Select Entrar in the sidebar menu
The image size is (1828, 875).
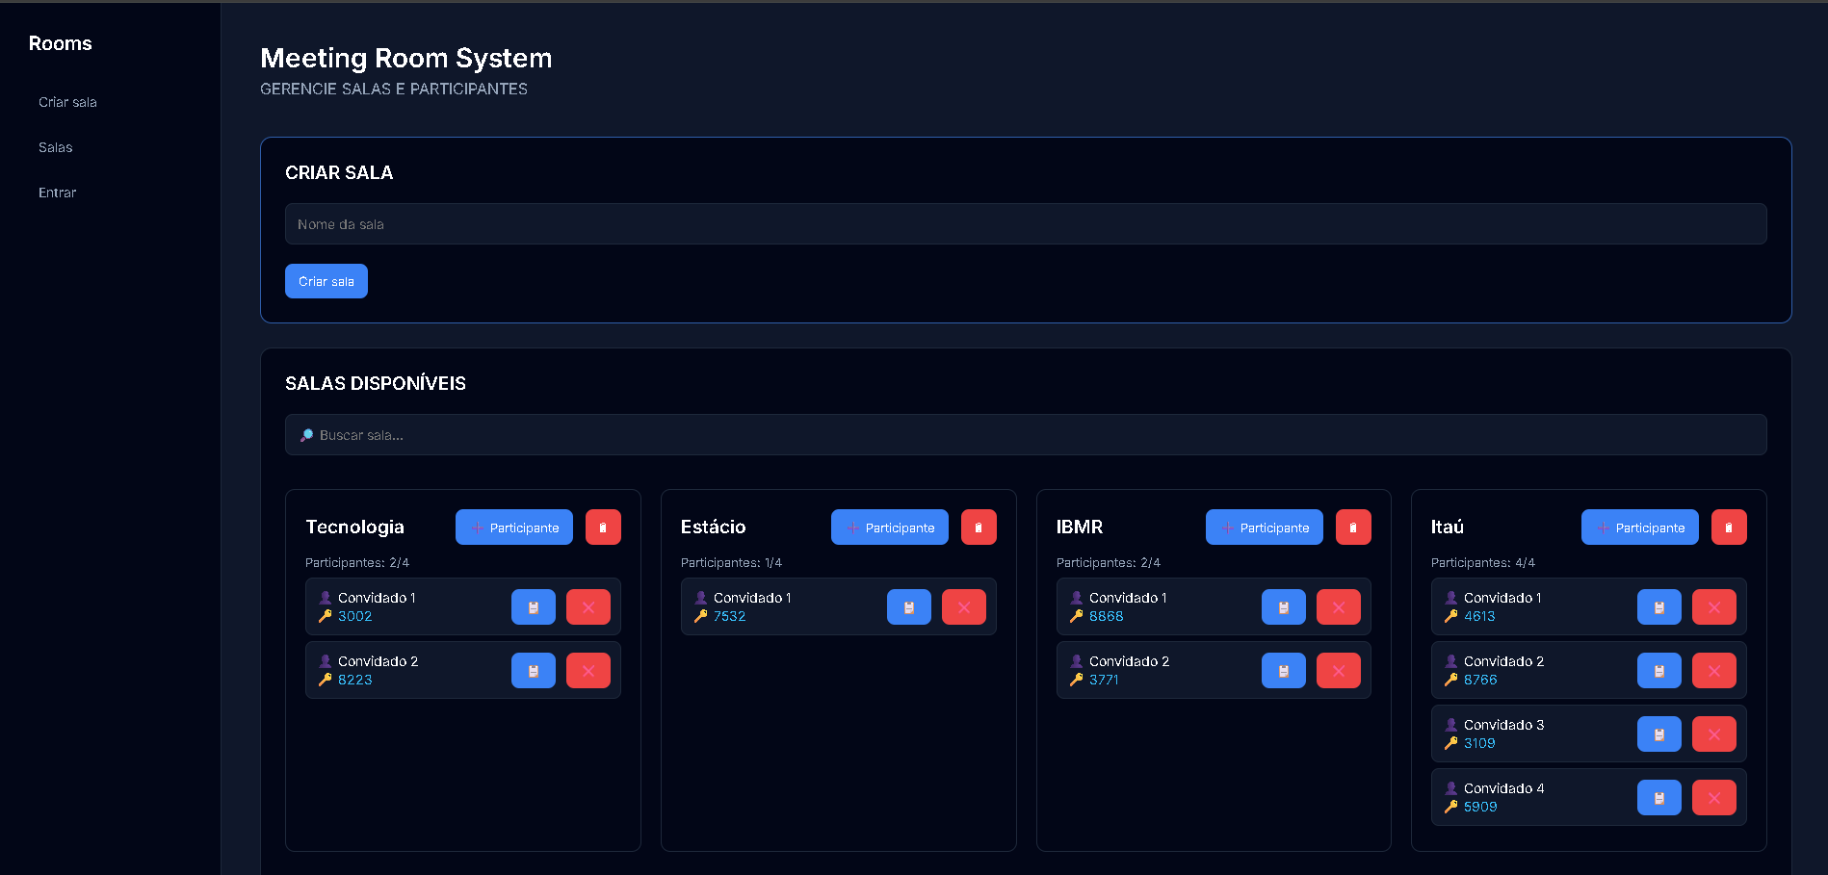58,193
